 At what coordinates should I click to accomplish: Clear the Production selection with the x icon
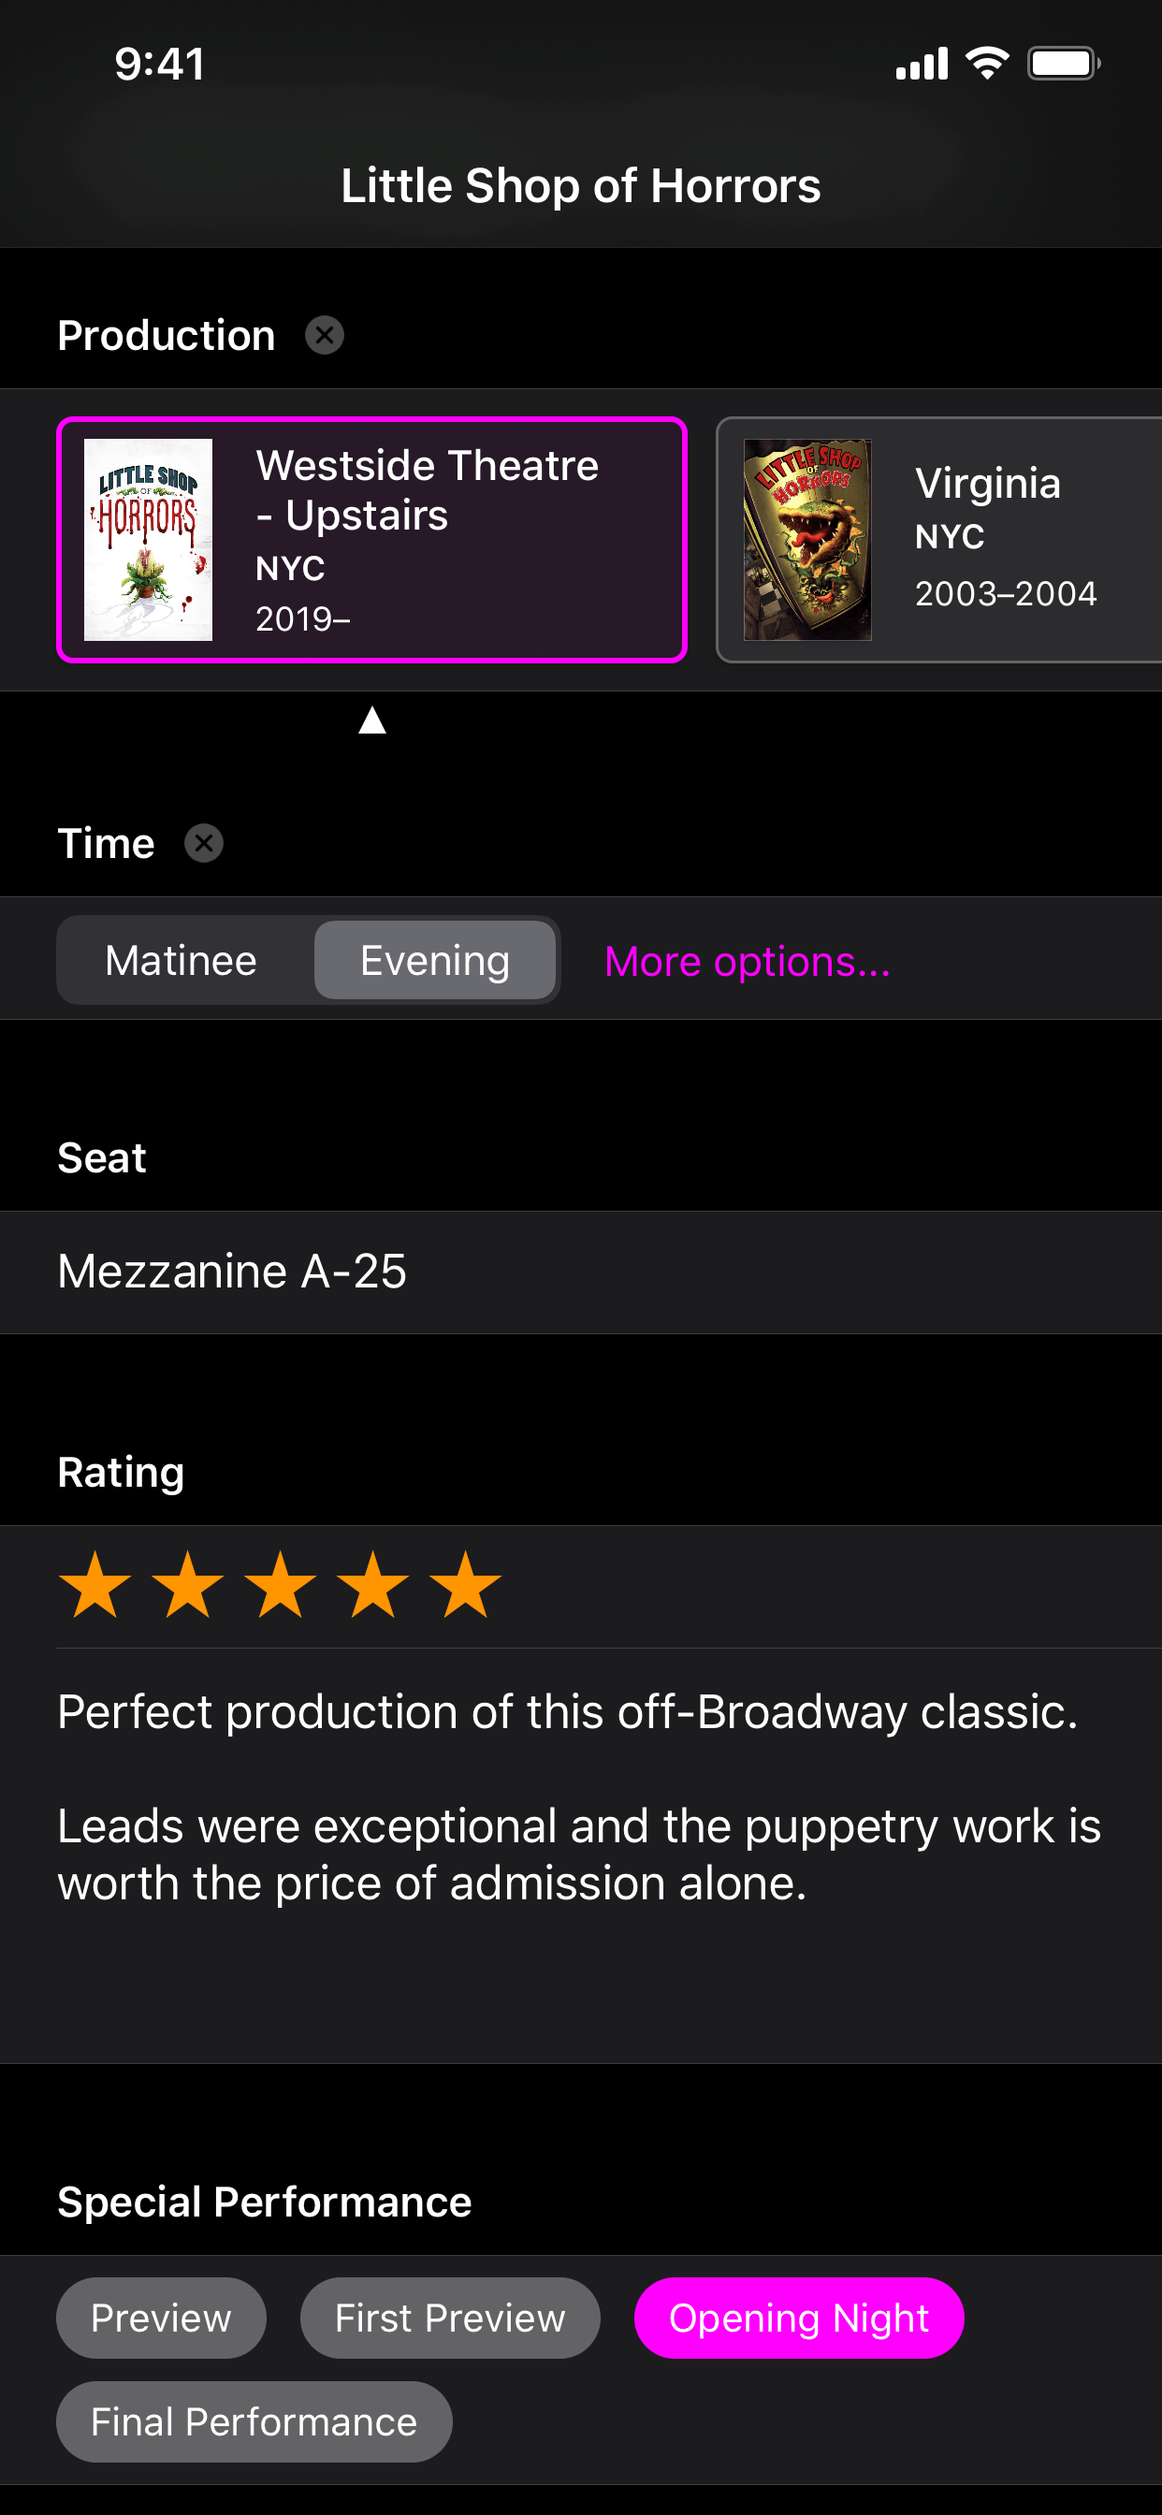(325, 335)
